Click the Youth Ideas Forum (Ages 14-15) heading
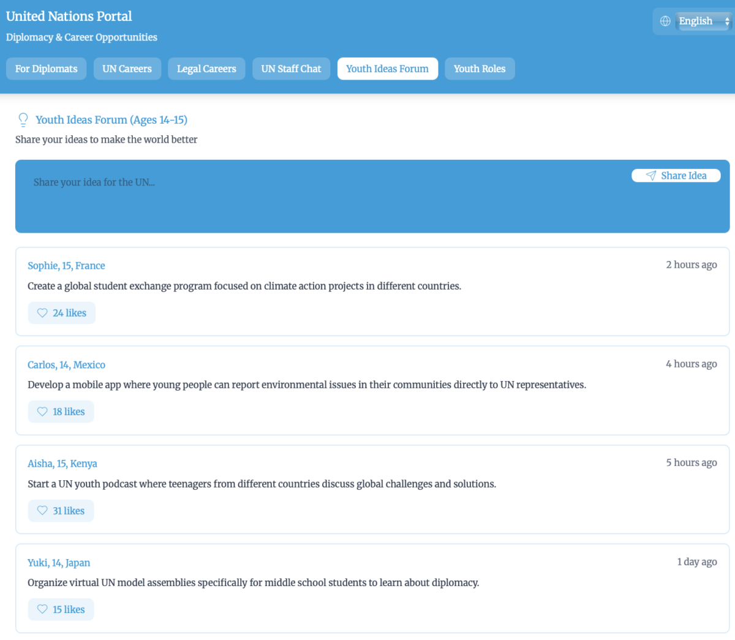735x640 pixels. (x=111, y=120)
